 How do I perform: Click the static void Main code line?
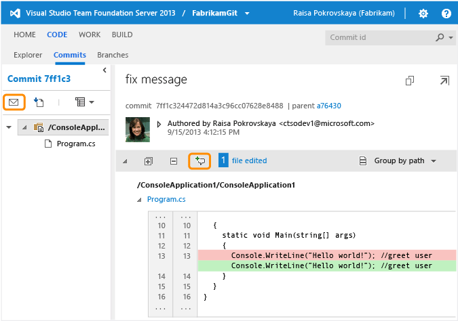pyautogui.click(x=288, y=235)
